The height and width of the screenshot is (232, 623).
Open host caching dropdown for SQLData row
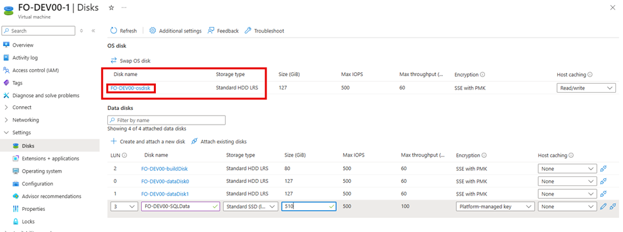[x=567, y=206]
